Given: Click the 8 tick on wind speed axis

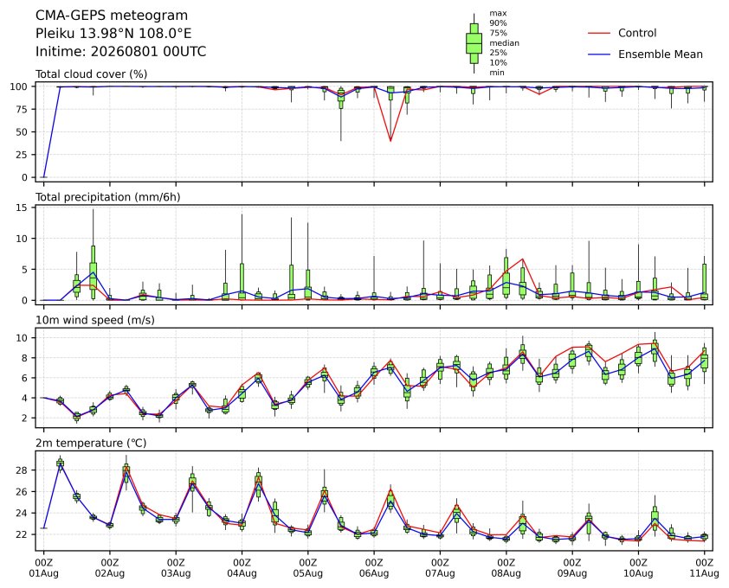Looking at the screenshot, I should [24, 358].
